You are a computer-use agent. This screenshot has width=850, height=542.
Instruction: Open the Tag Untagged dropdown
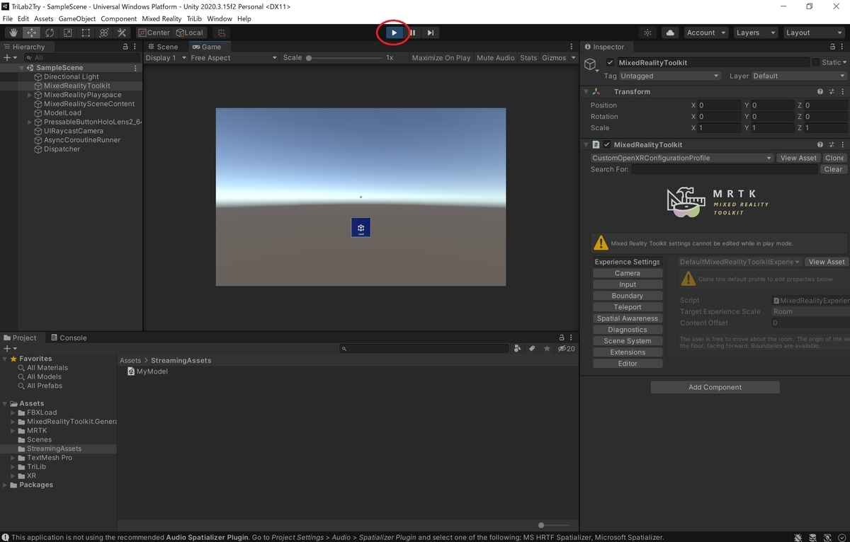click(669, 76)
